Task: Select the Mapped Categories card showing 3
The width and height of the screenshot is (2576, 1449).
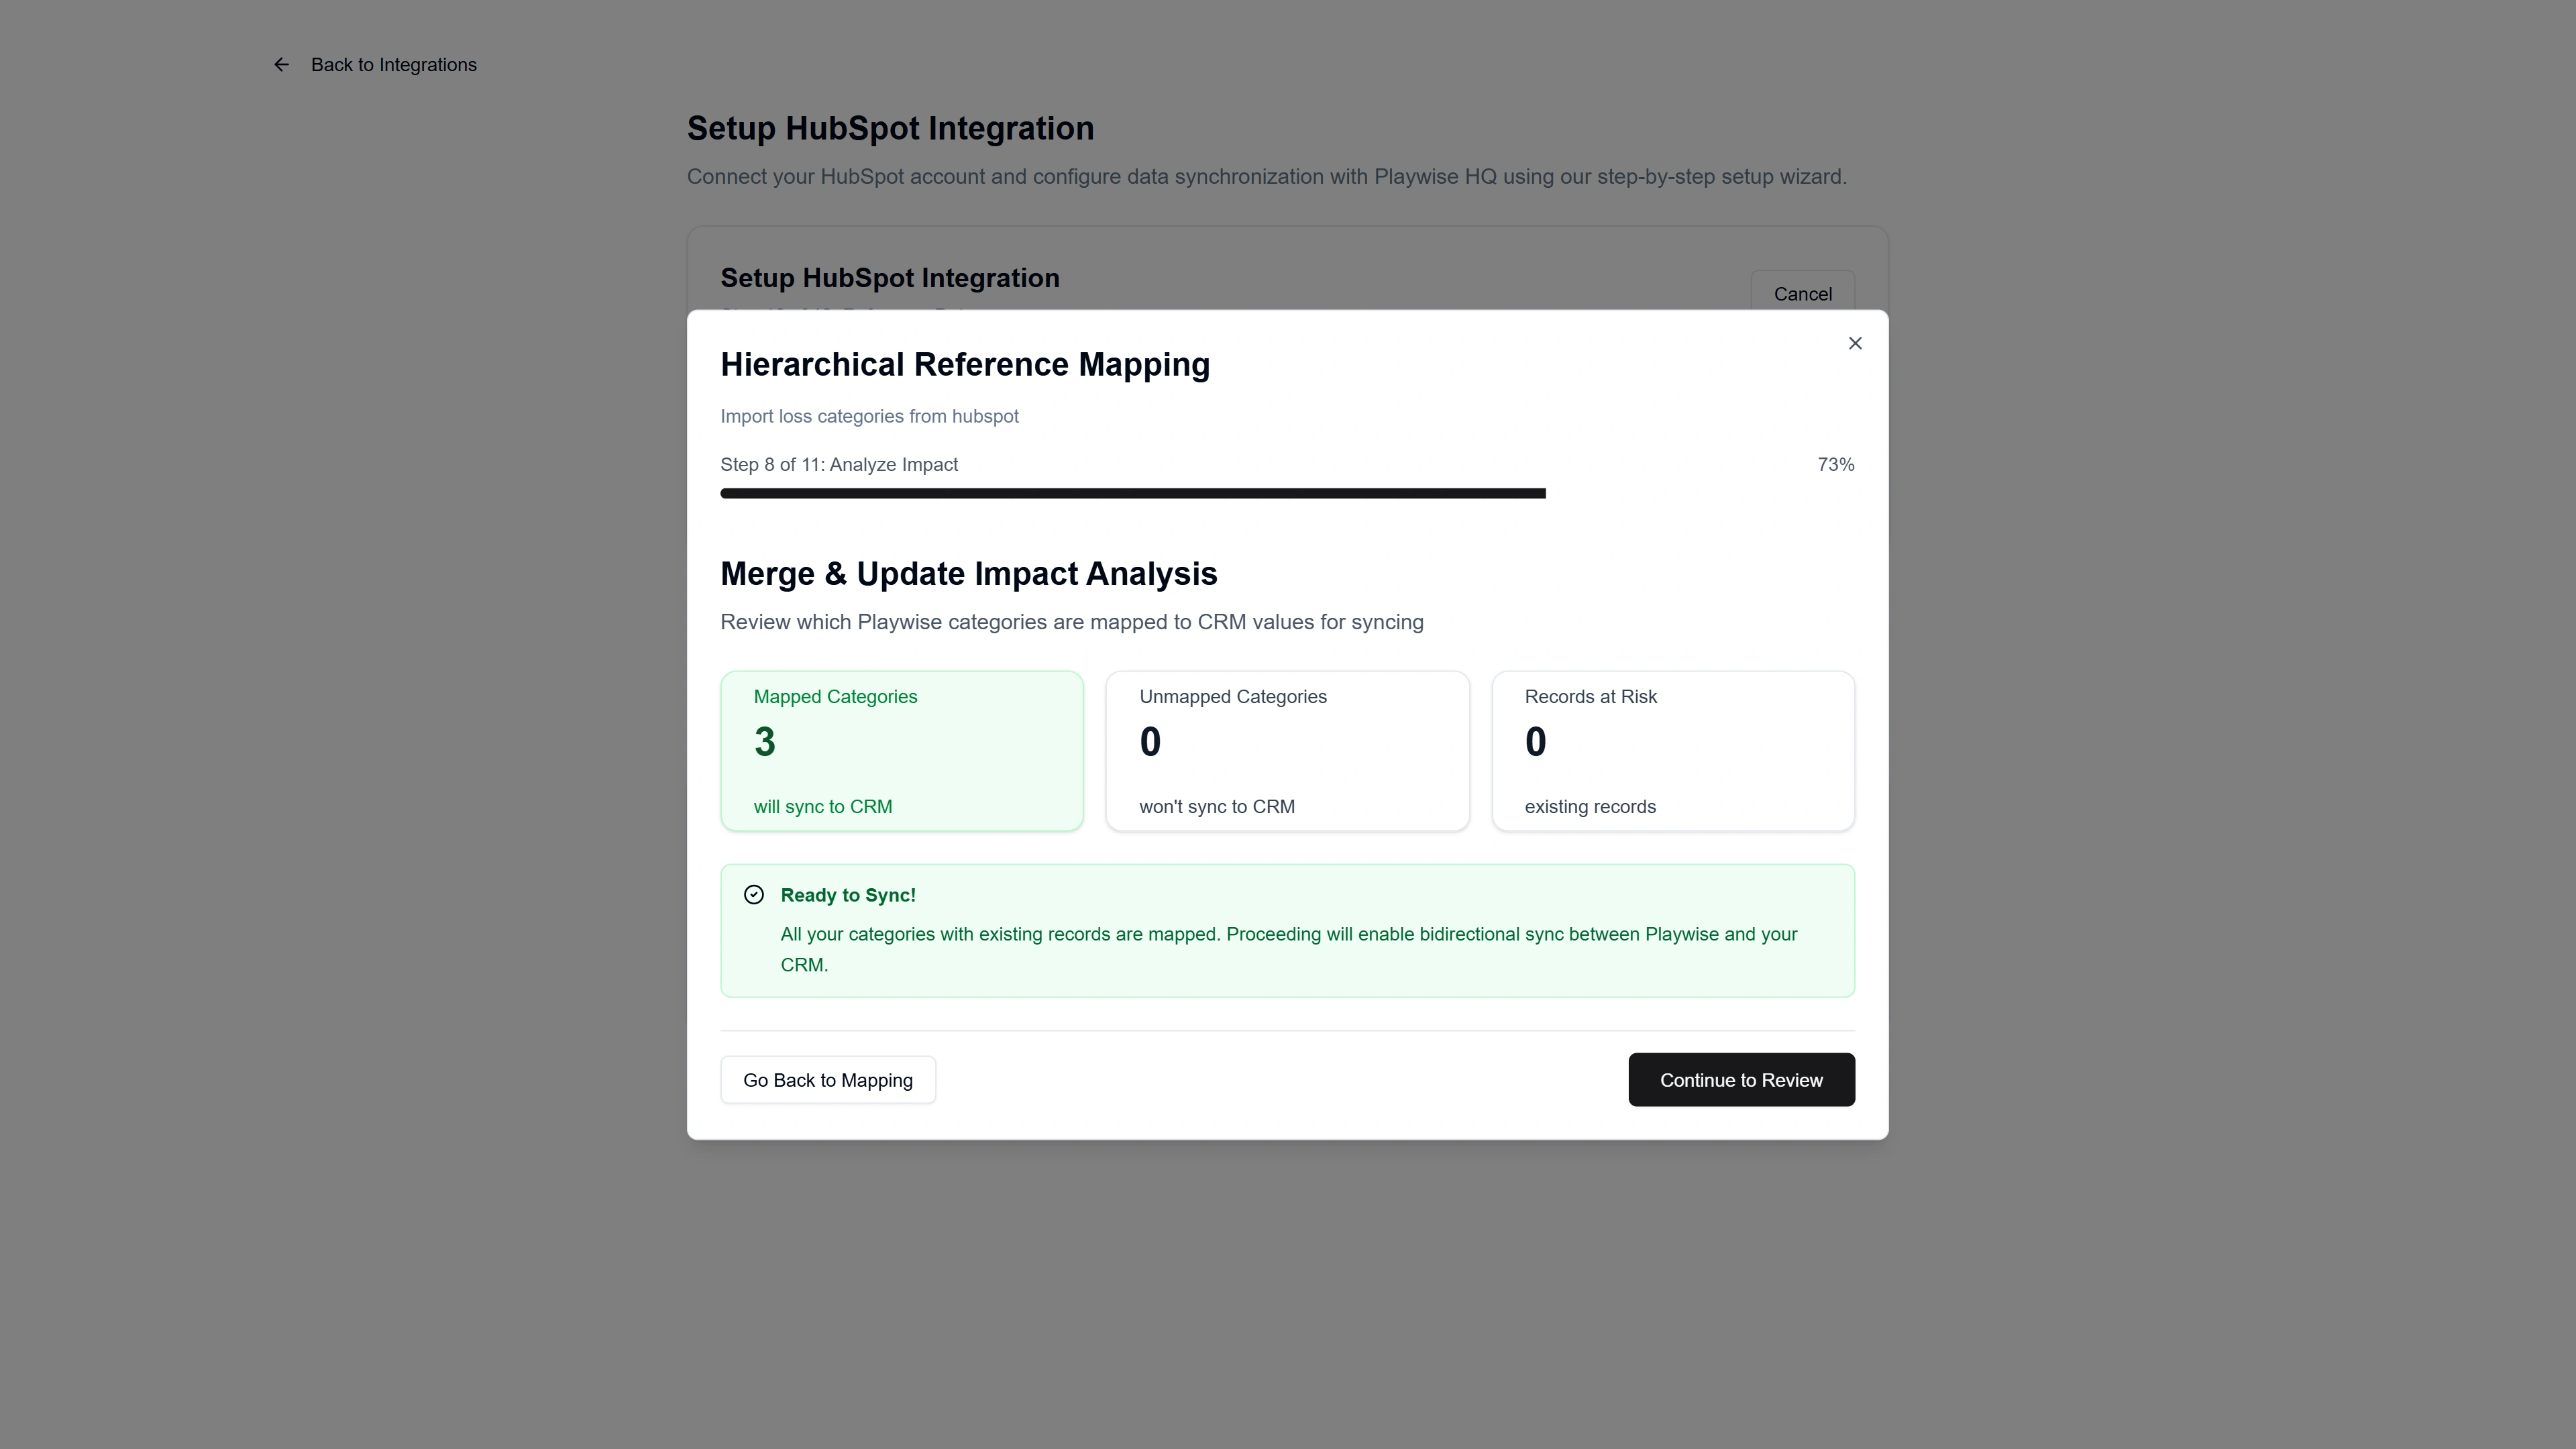Action: (x=901, y=750)
